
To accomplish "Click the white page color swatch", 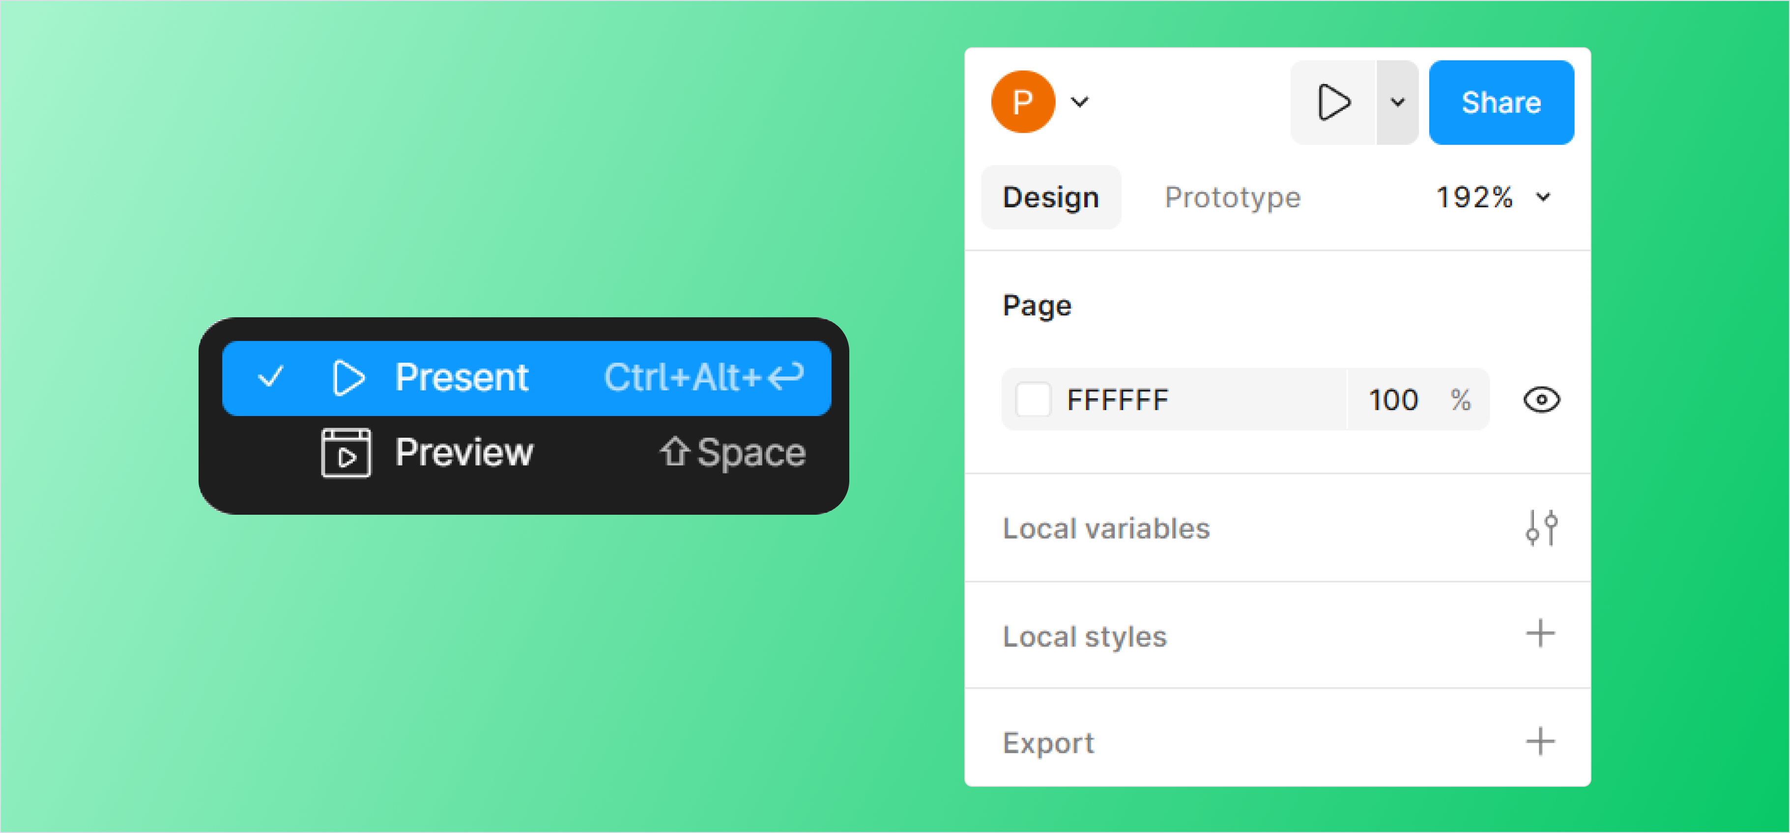I will click(x=1033, y=400).
